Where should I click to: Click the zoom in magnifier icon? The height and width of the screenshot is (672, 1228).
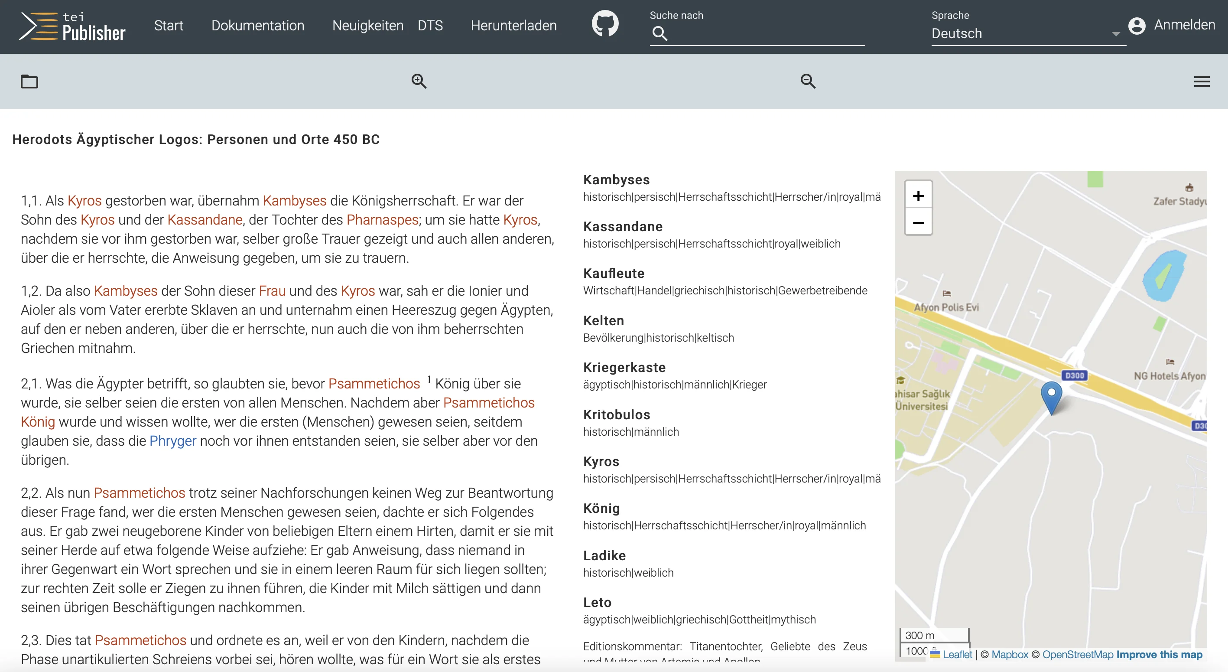tap(419, 81)
